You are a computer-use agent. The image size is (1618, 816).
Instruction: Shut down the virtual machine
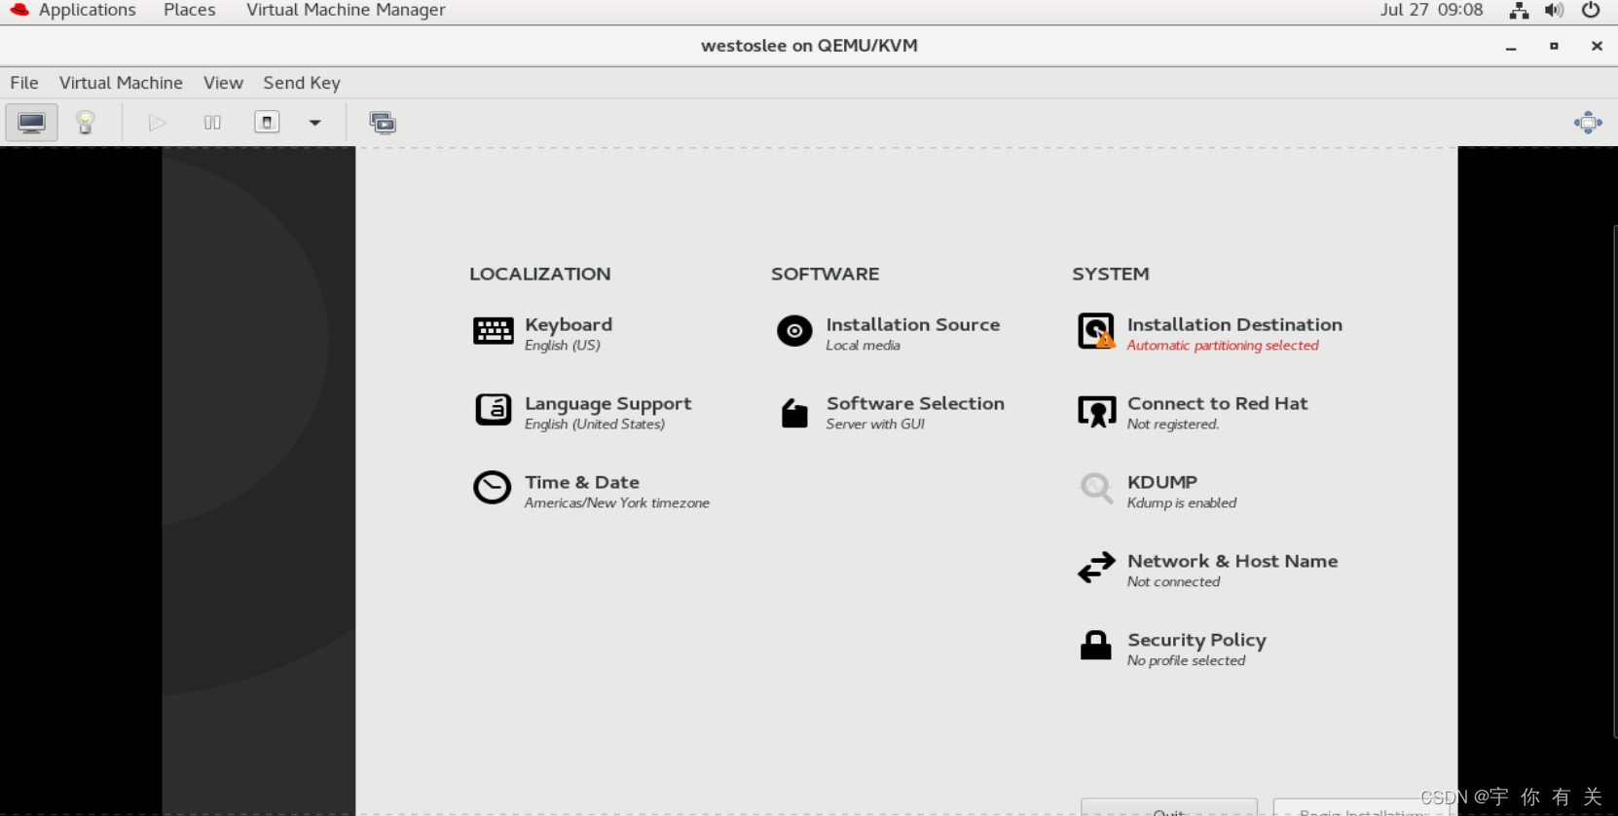point(267,123)
